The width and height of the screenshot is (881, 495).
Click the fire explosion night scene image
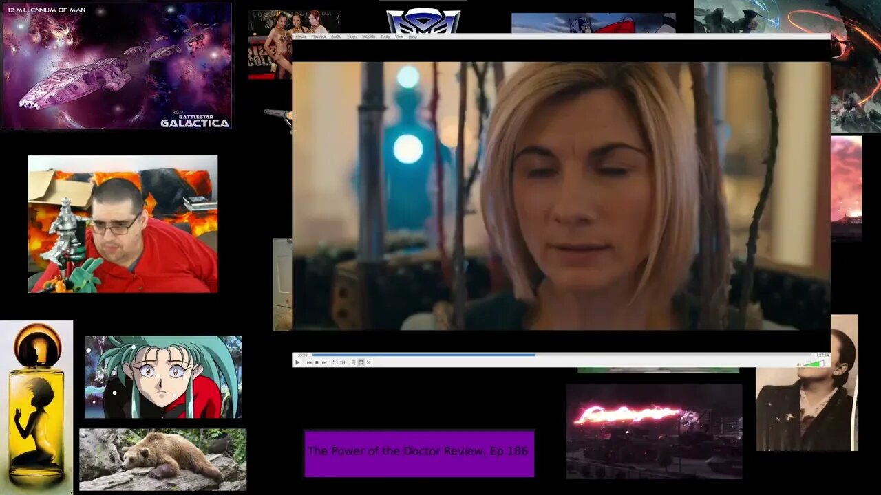pos(654,431)
